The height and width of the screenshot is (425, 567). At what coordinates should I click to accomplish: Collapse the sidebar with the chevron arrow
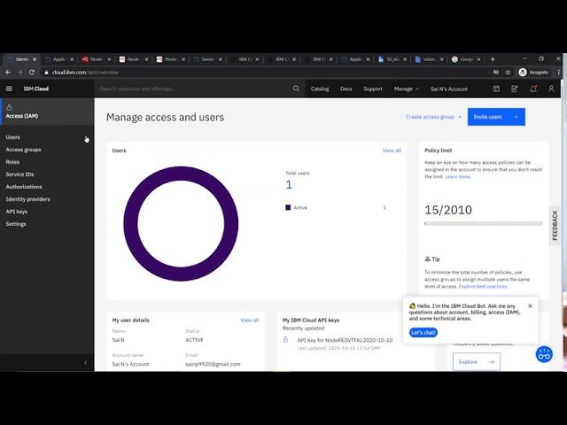pyautogui.click(x=86, y=362)
